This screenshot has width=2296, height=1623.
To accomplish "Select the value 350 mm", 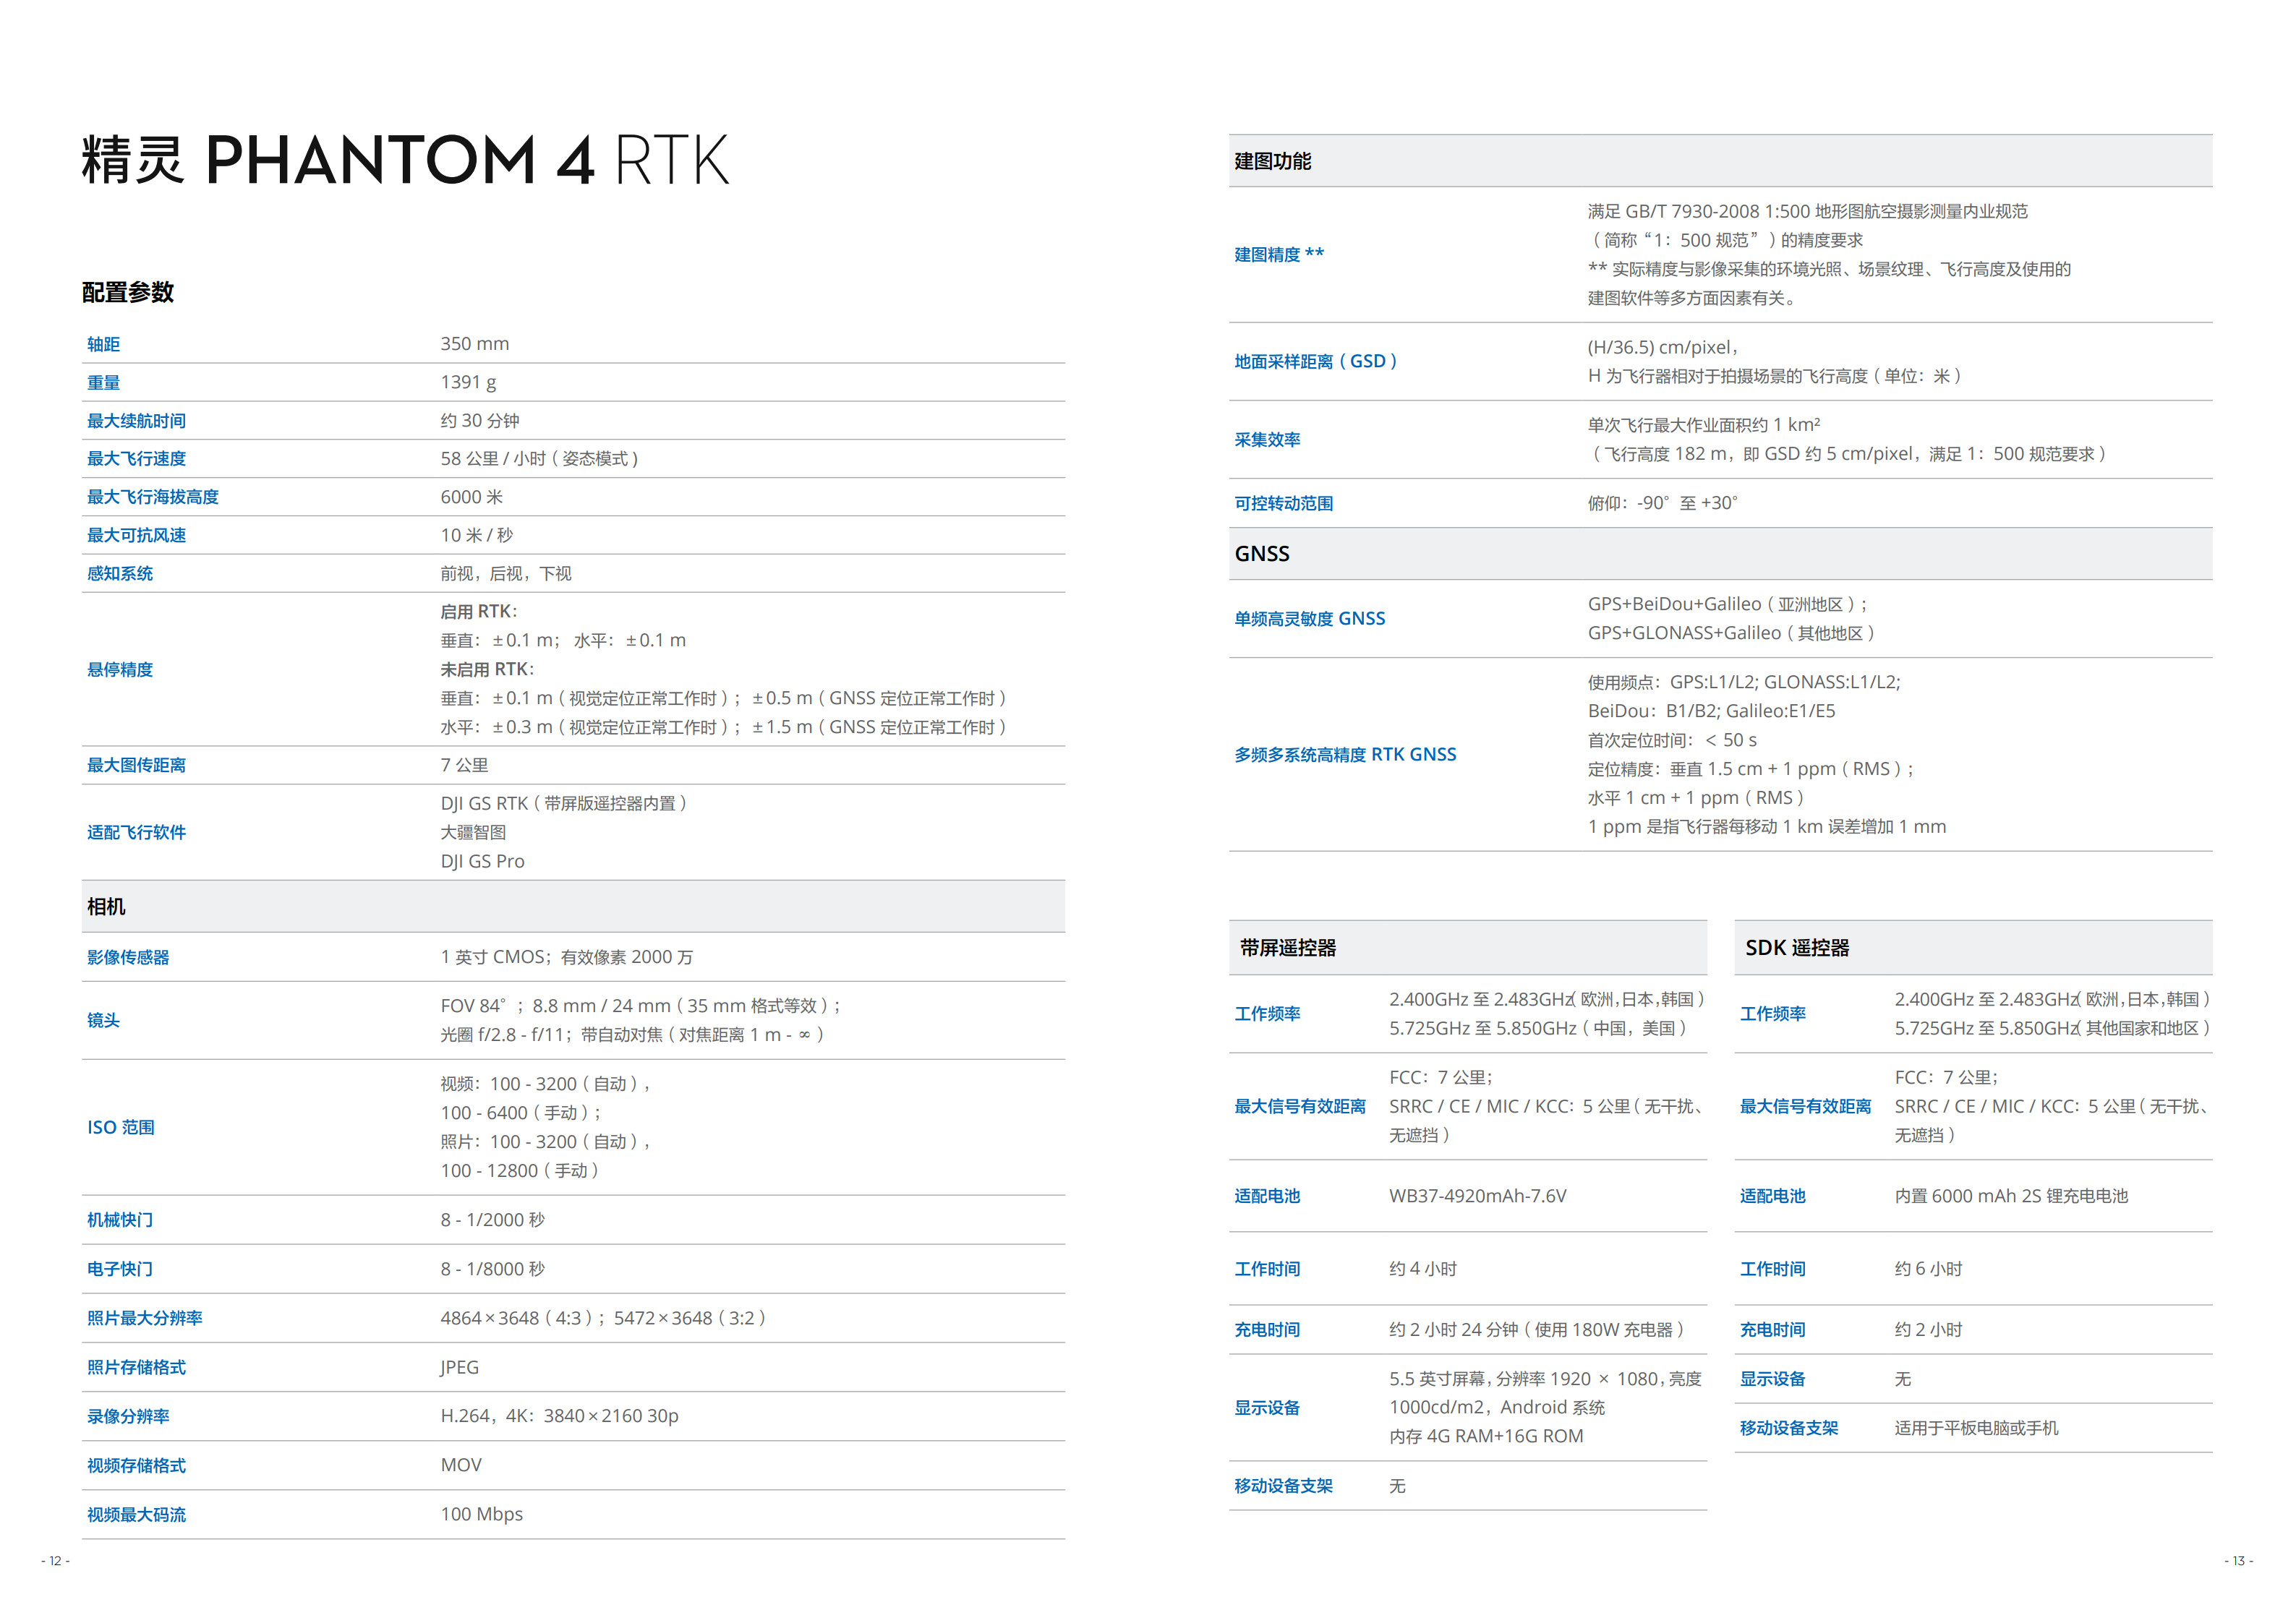I will point(475,344).
